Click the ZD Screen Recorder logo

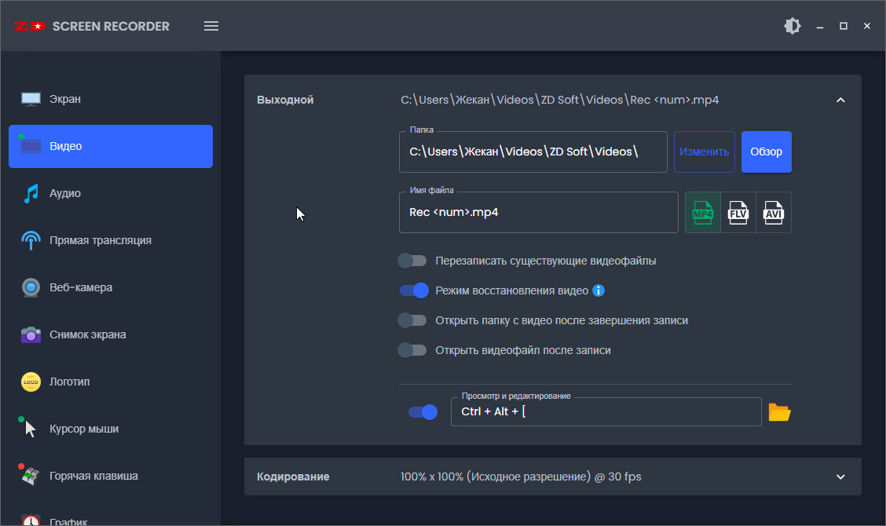coord(91,26)
